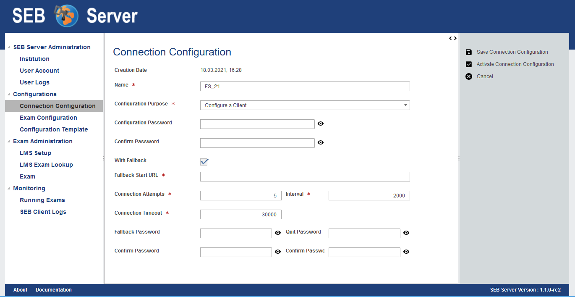
Task: Open Exam Configuration in sidebar
Action: pos(48,118)
